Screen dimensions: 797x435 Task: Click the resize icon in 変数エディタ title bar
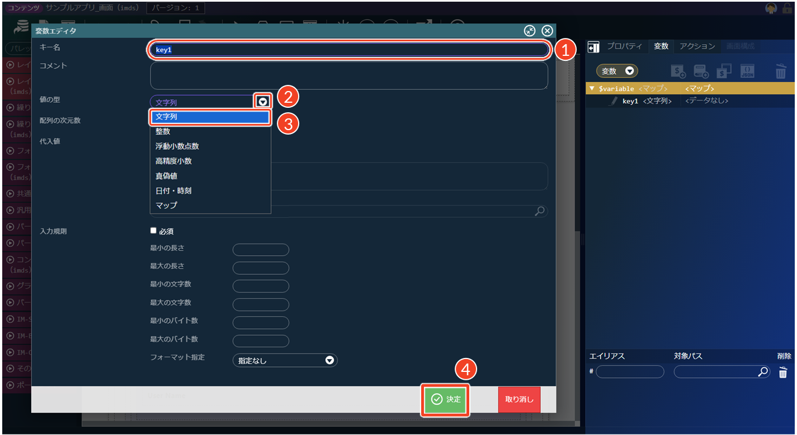coord(530,31)
